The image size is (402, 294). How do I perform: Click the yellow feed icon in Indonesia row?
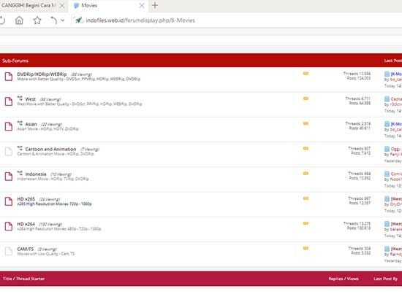point(306,174)
